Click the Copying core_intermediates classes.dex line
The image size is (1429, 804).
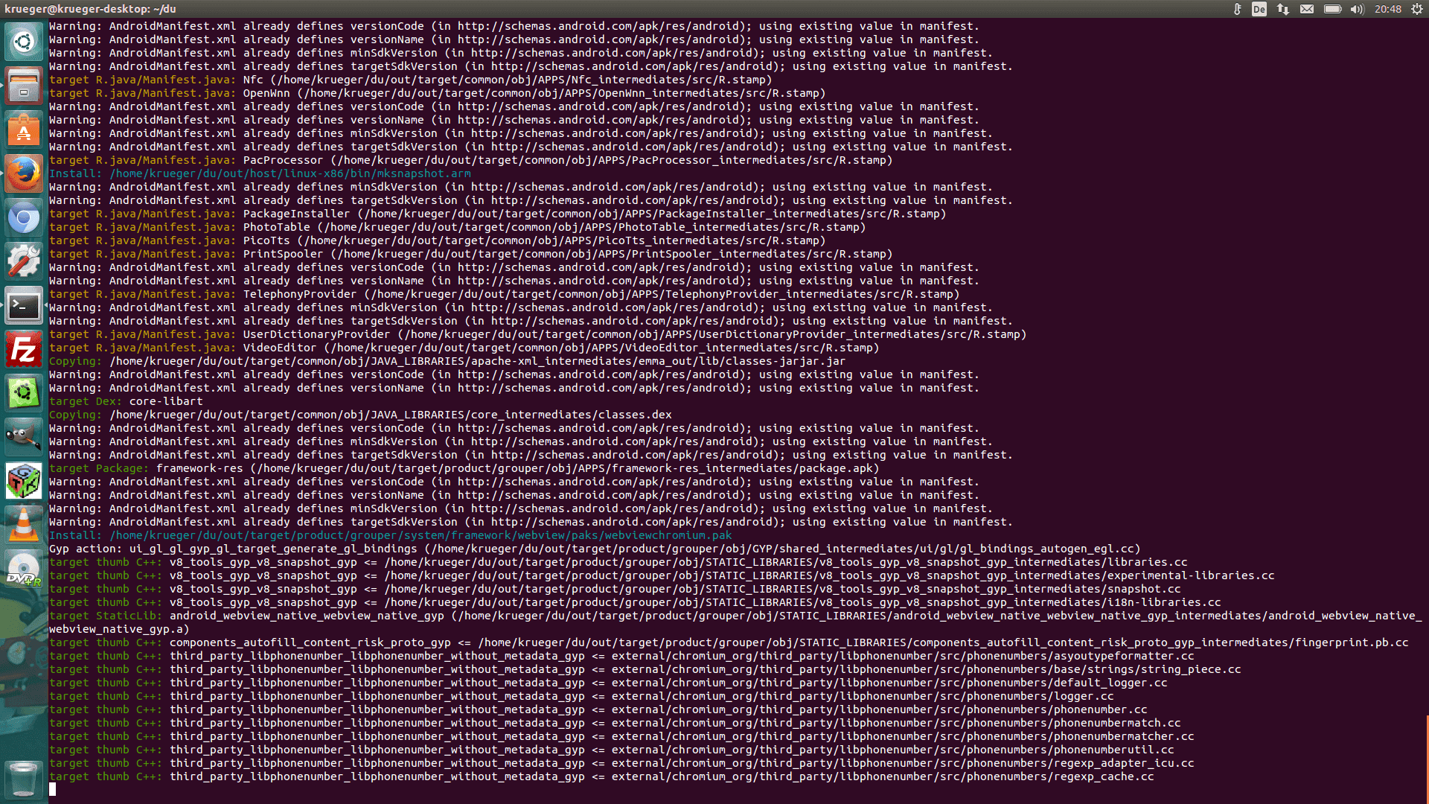360,415
